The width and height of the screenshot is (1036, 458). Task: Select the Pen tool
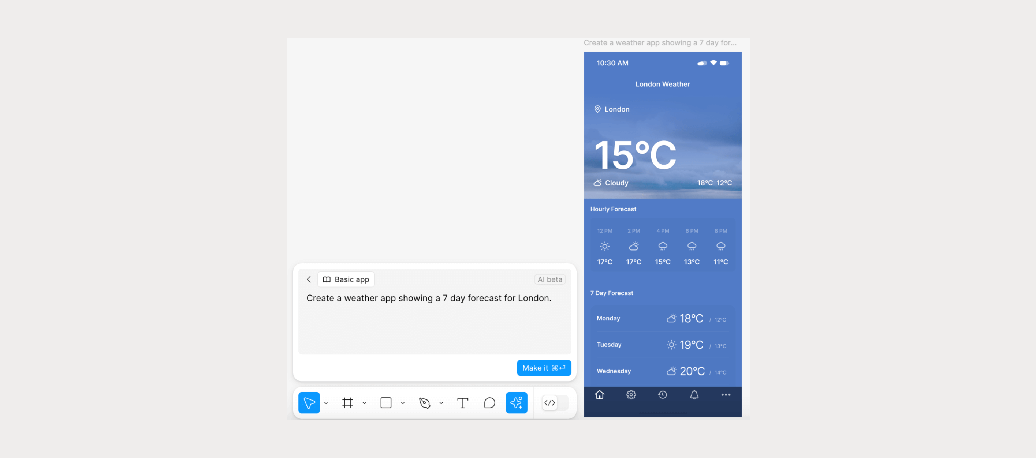pos(425,402)
